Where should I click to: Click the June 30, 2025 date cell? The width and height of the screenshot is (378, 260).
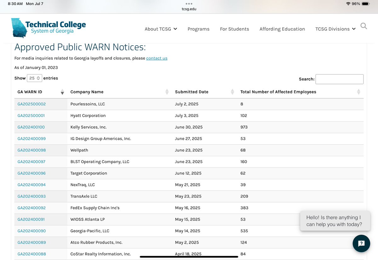pos(189,127)
